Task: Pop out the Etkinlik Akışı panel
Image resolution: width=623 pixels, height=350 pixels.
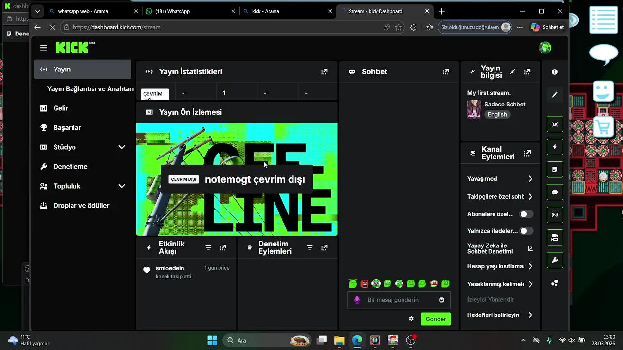Action: (223, 247)
